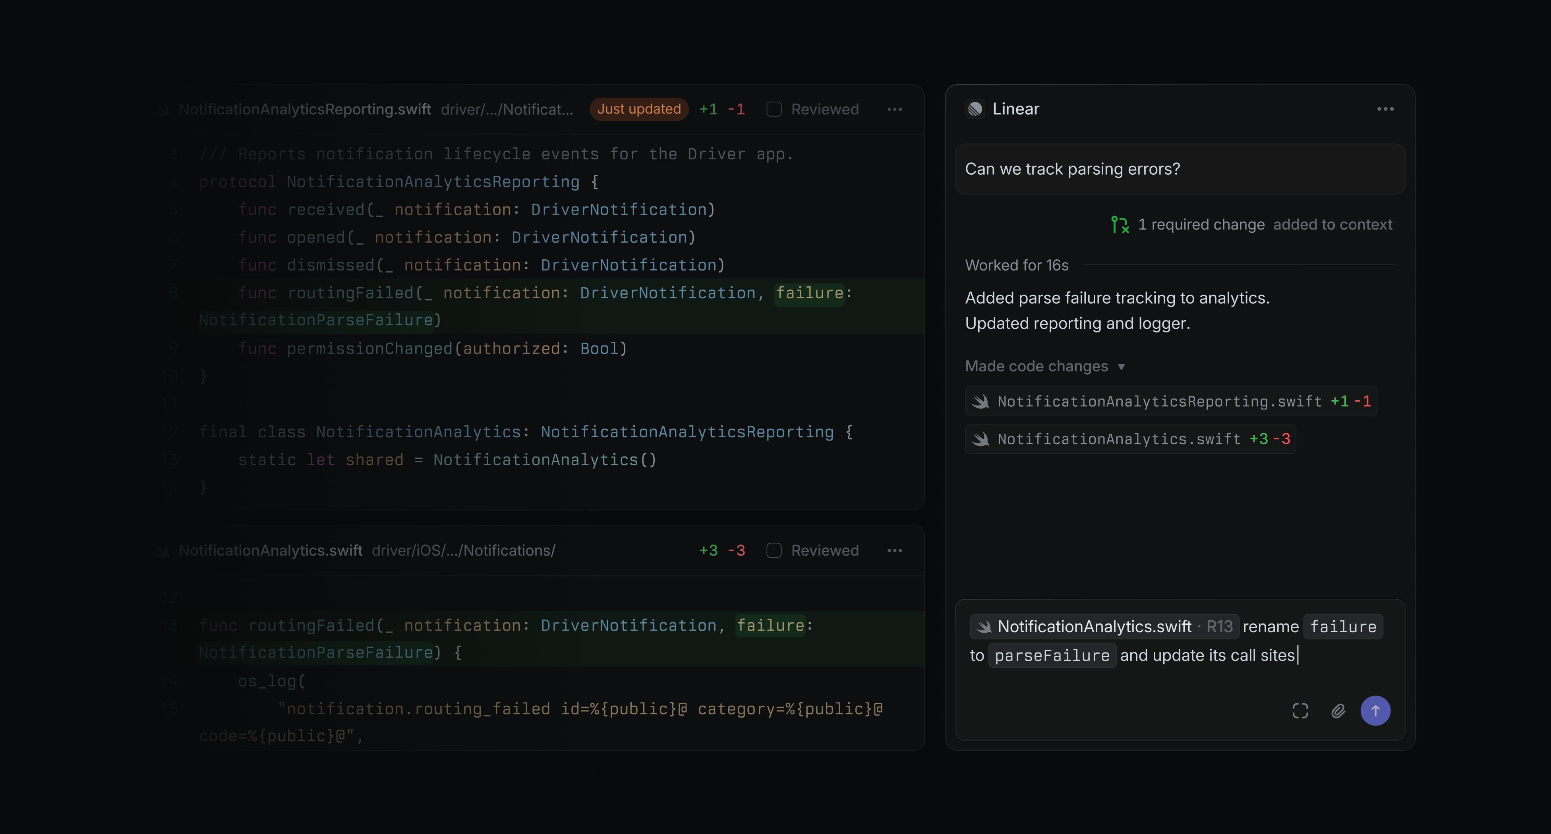Mark NotificationAnalyticsReporting.swift as Reviewed

[x=774, y=110]
